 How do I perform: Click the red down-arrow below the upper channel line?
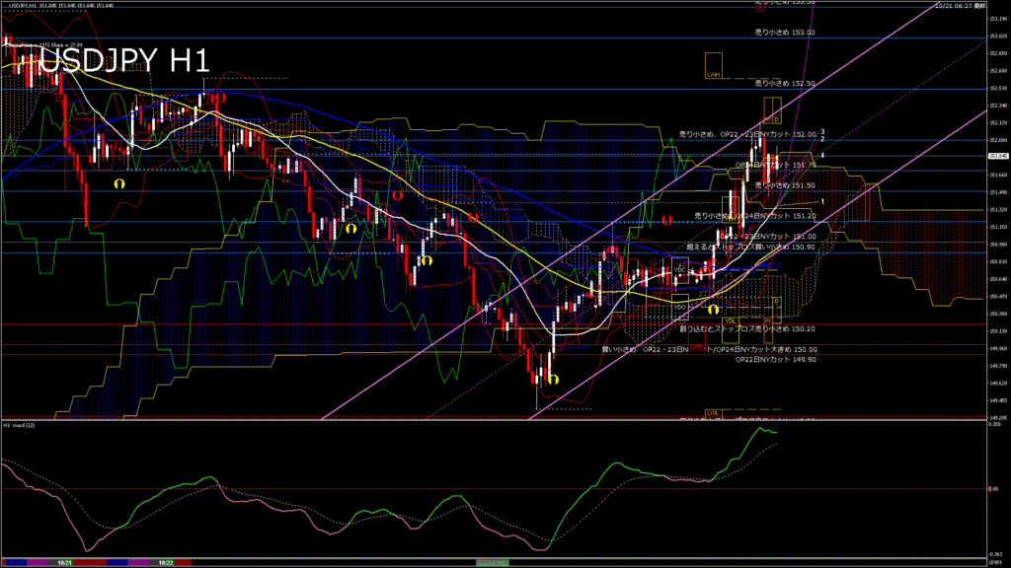point(668,220)
